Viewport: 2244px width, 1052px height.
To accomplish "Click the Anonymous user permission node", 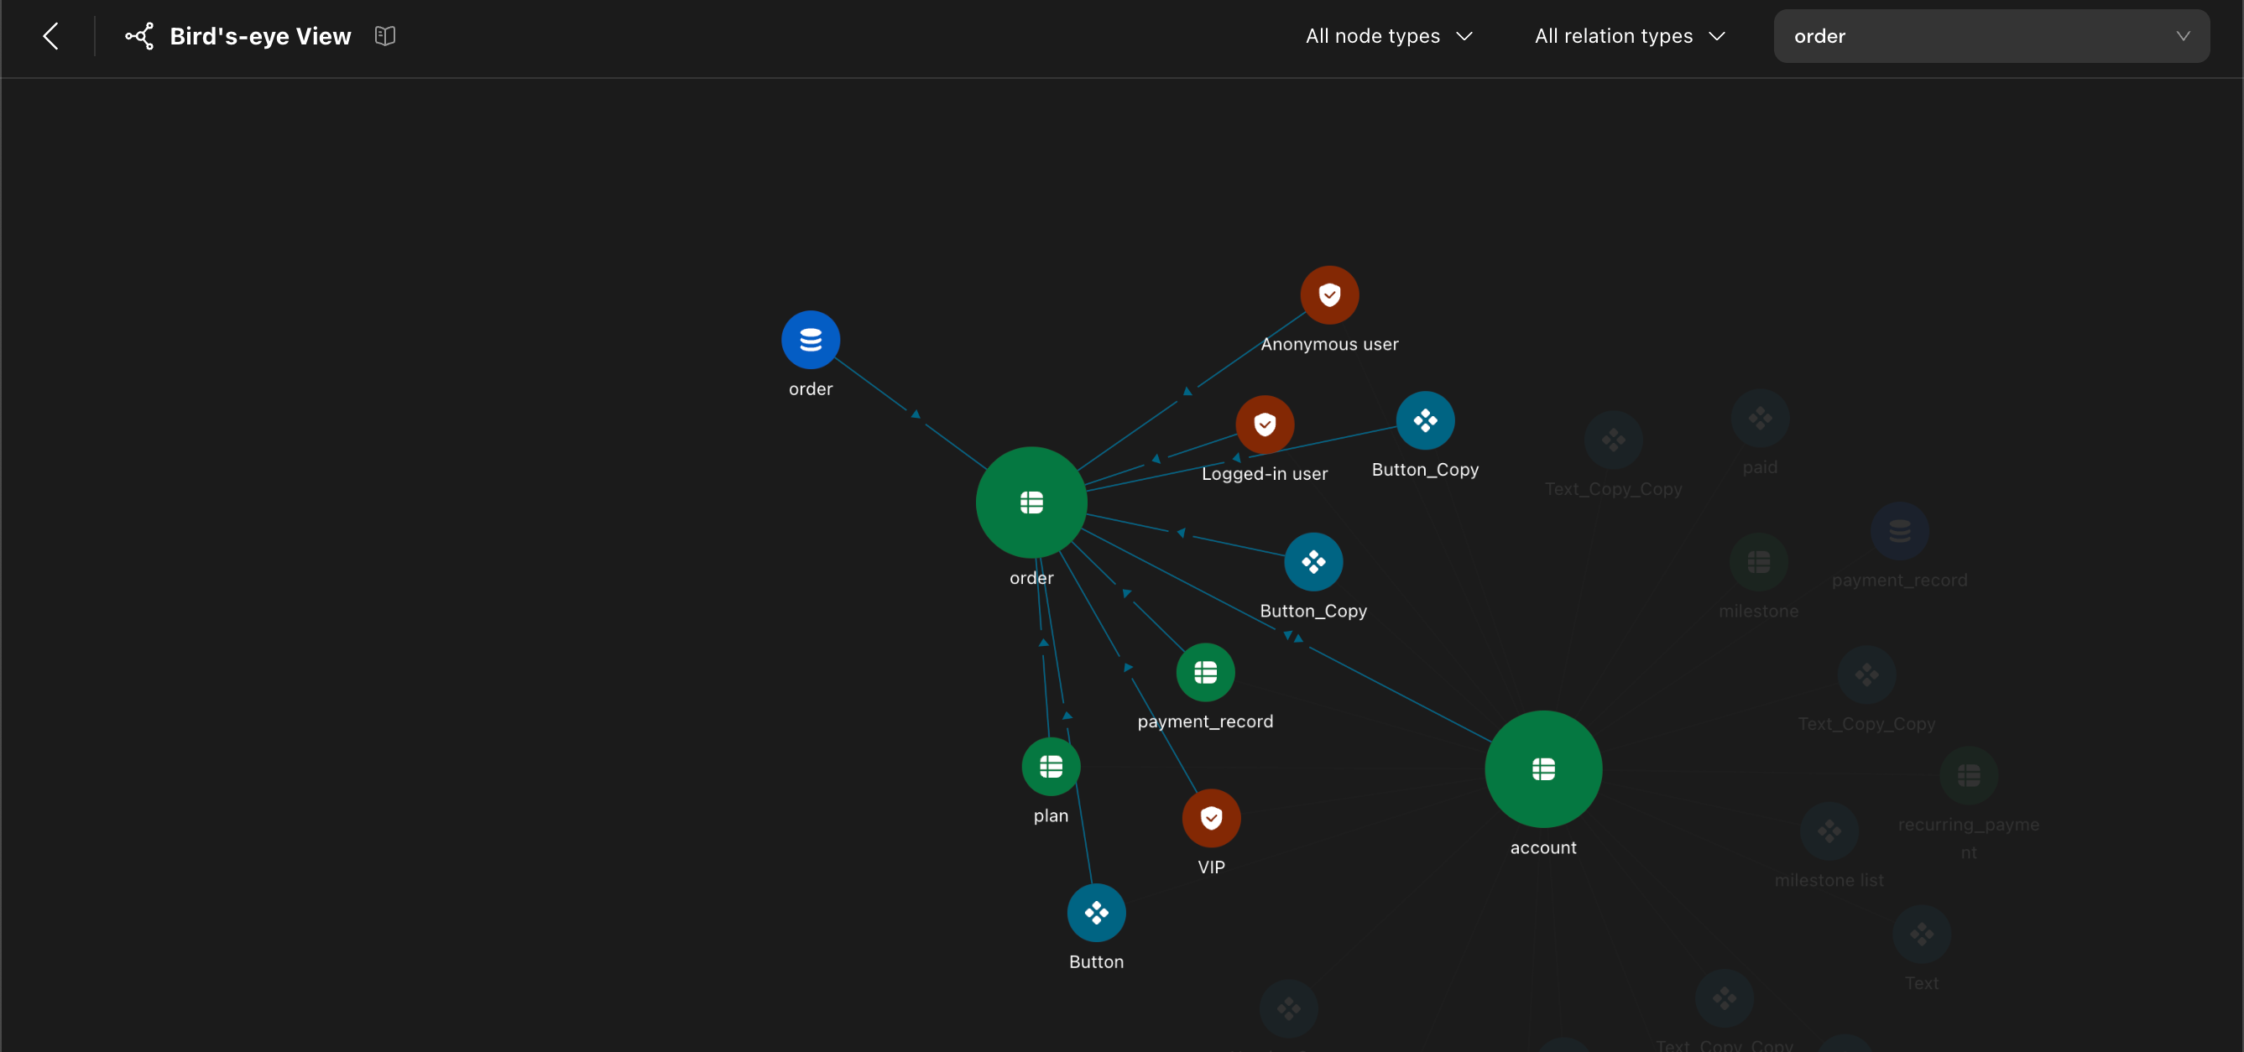I will [1328, 295].
